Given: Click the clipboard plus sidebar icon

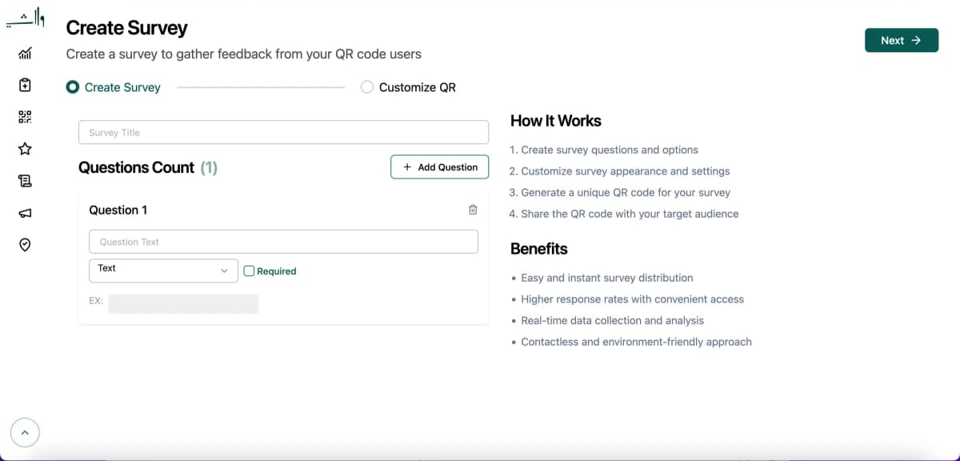Looking at the screenshot, I should coord(25,85).
